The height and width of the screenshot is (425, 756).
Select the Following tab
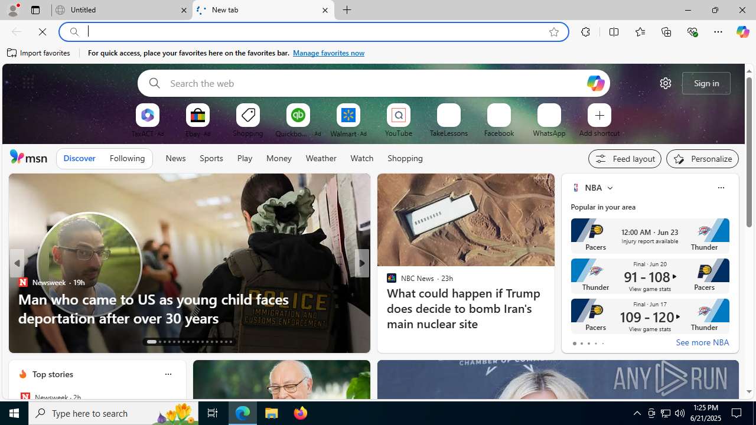point(127,158)
